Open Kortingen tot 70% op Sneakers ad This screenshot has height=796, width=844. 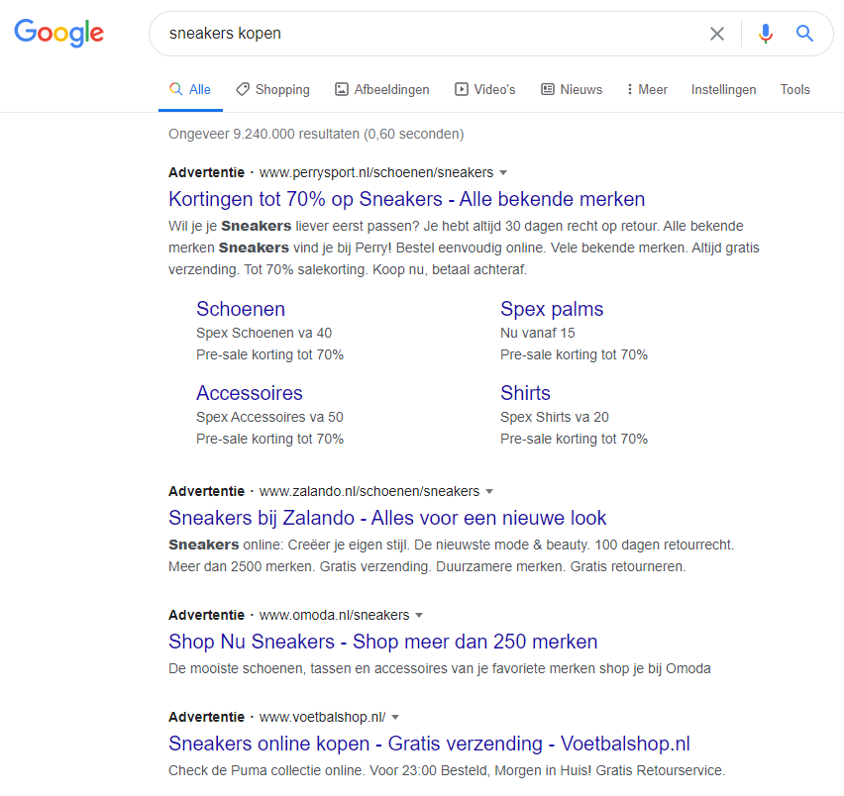point(406,199)
